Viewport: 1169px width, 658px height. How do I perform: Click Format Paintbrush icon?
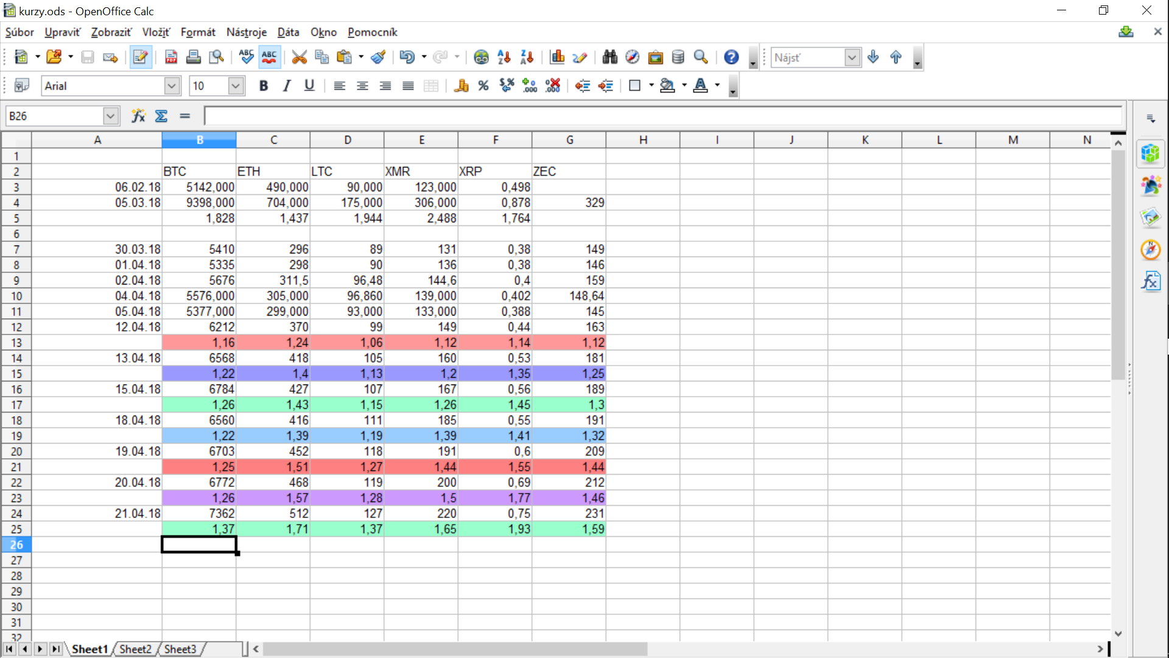tap(378, 57)
